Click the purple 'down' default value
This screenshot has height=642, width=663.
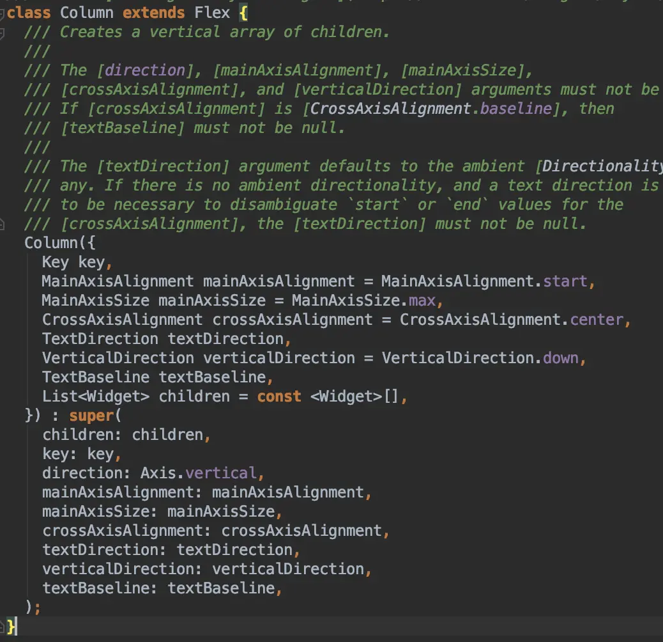point(560,359)
